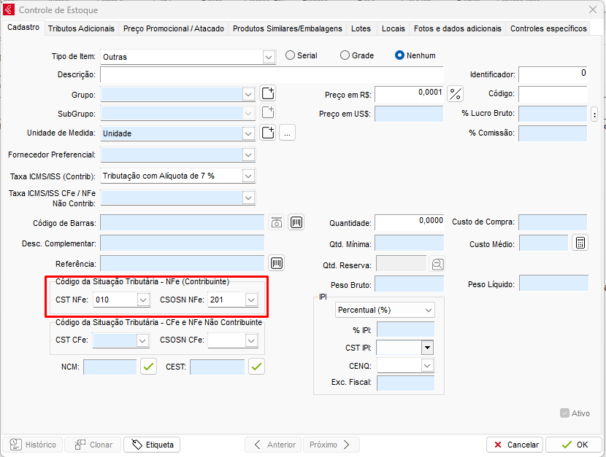The image size is (606, 457).
Task: Open the IPI Percentual (%) dropdown
Action: pos(426,310)
